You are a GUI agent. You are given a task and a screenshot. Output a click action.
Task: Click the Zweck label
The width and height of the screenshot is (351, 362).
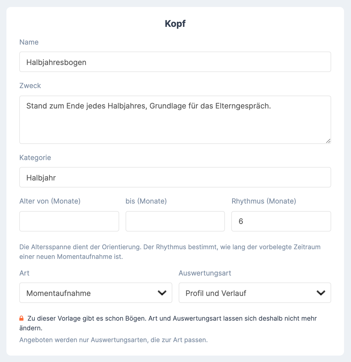click(x=30, y=86)
